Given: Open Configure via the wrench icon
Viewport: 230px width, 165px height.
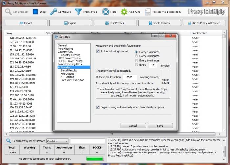Looking at the screenshot, I should 53,12.
